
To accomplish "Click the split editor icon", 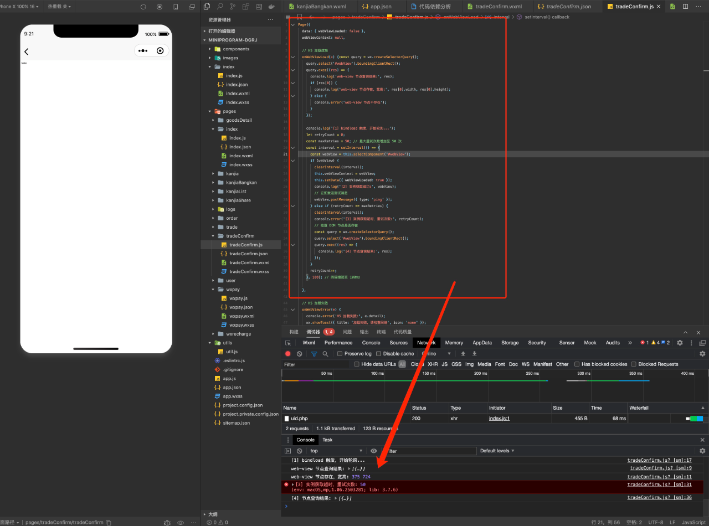I will [685, 7].
